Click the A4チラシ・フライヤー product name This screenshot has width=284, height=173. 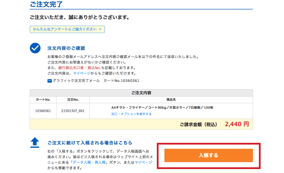coord(162,108)
